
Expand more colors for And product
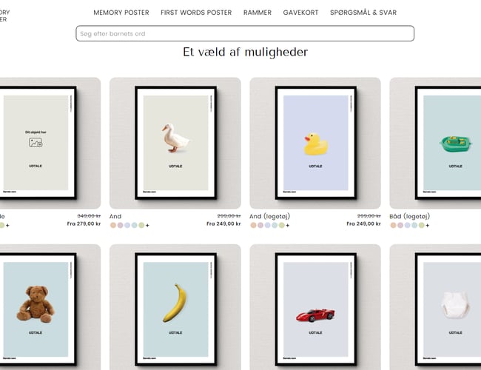click(x=147, y=226)
